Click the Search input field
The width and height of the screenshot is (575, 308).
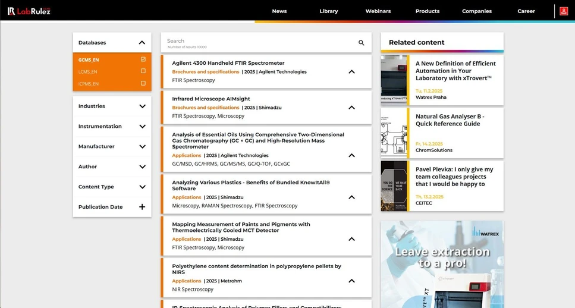(259, 43)
